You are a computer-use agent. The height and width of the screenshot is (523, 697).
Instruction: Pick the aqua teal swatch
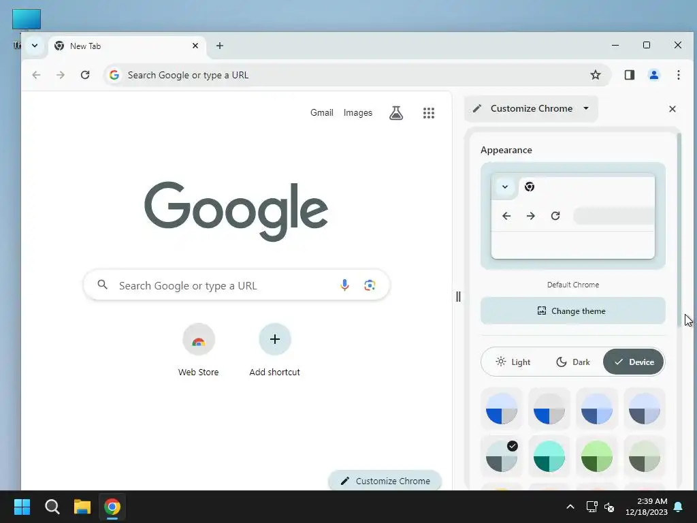click(x=549, y=456)
